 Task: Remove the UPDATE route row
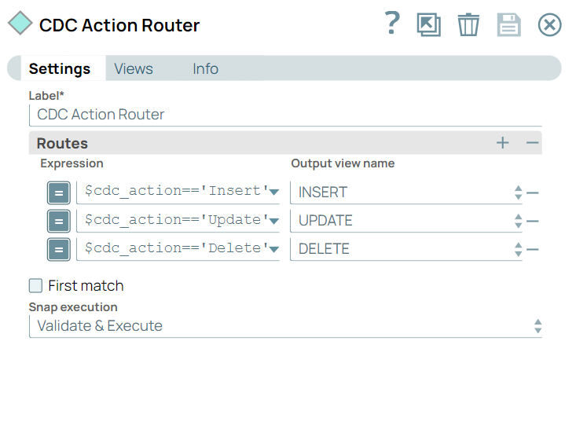533,221
